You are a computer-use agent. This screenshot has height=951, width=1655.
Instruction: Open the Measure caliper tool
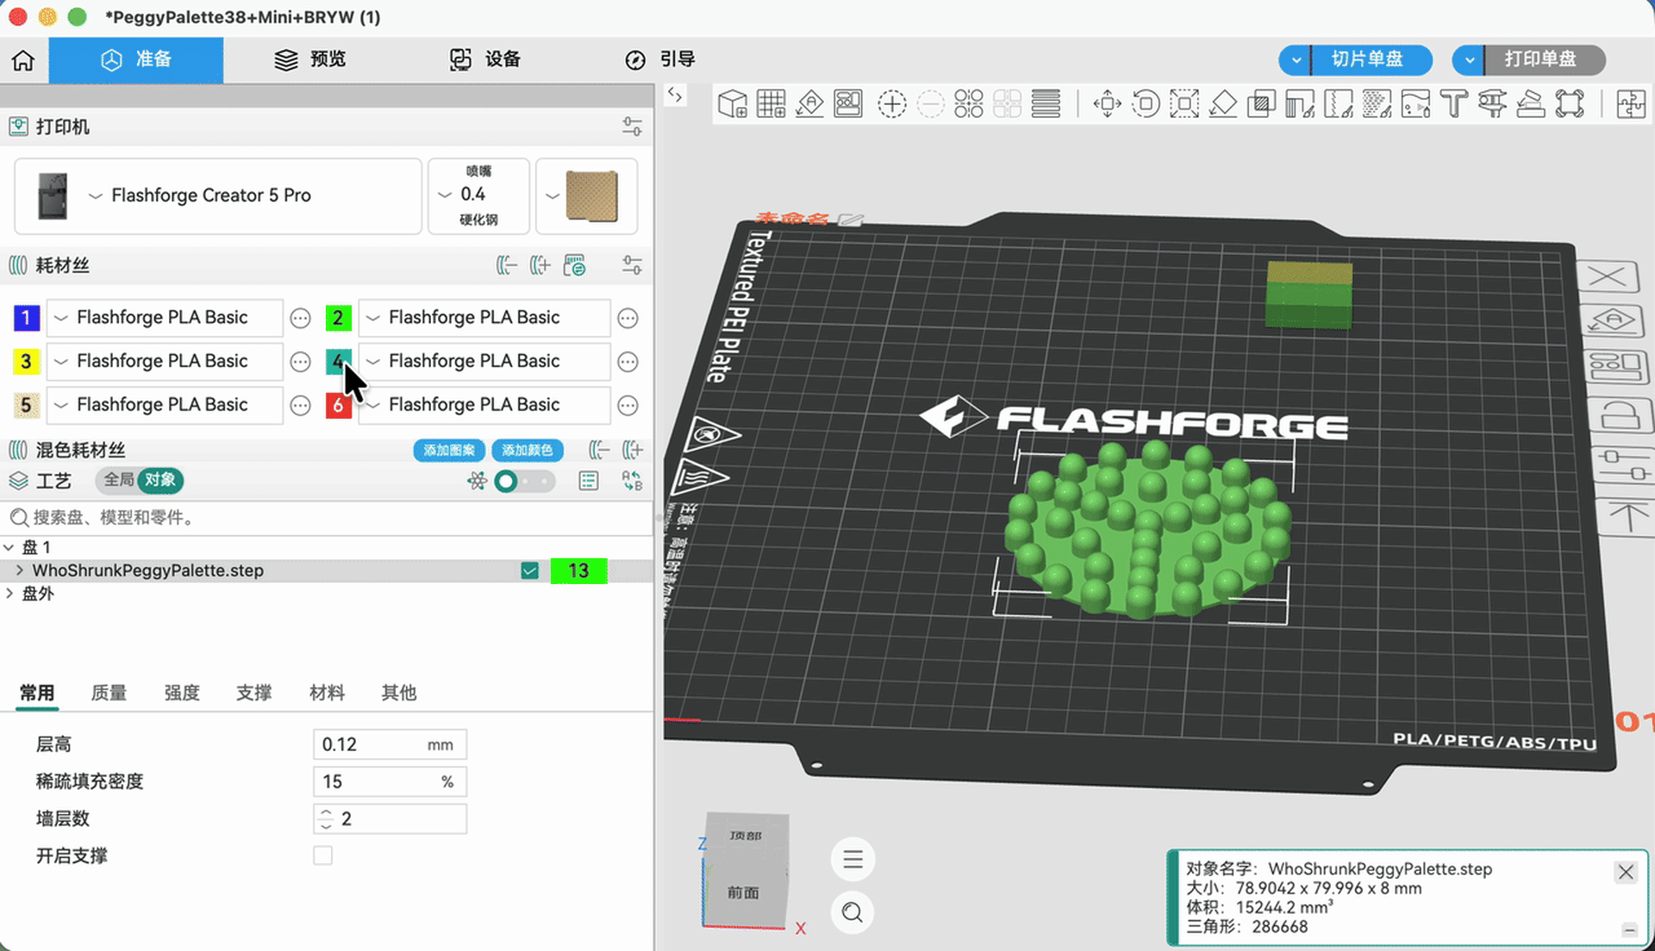coord(1492,104)
